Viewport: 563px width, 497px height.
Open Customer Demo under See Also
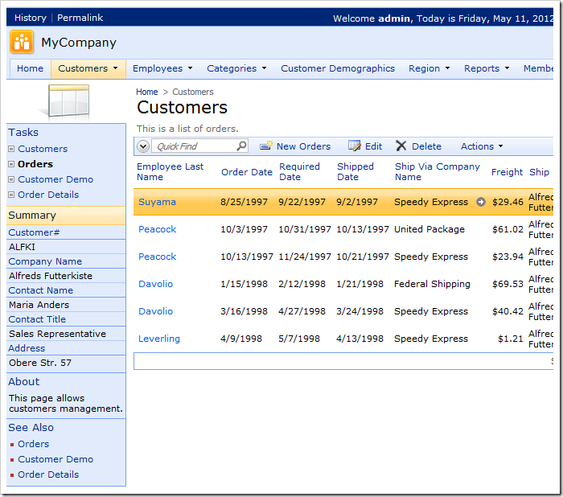click(55, 459)
